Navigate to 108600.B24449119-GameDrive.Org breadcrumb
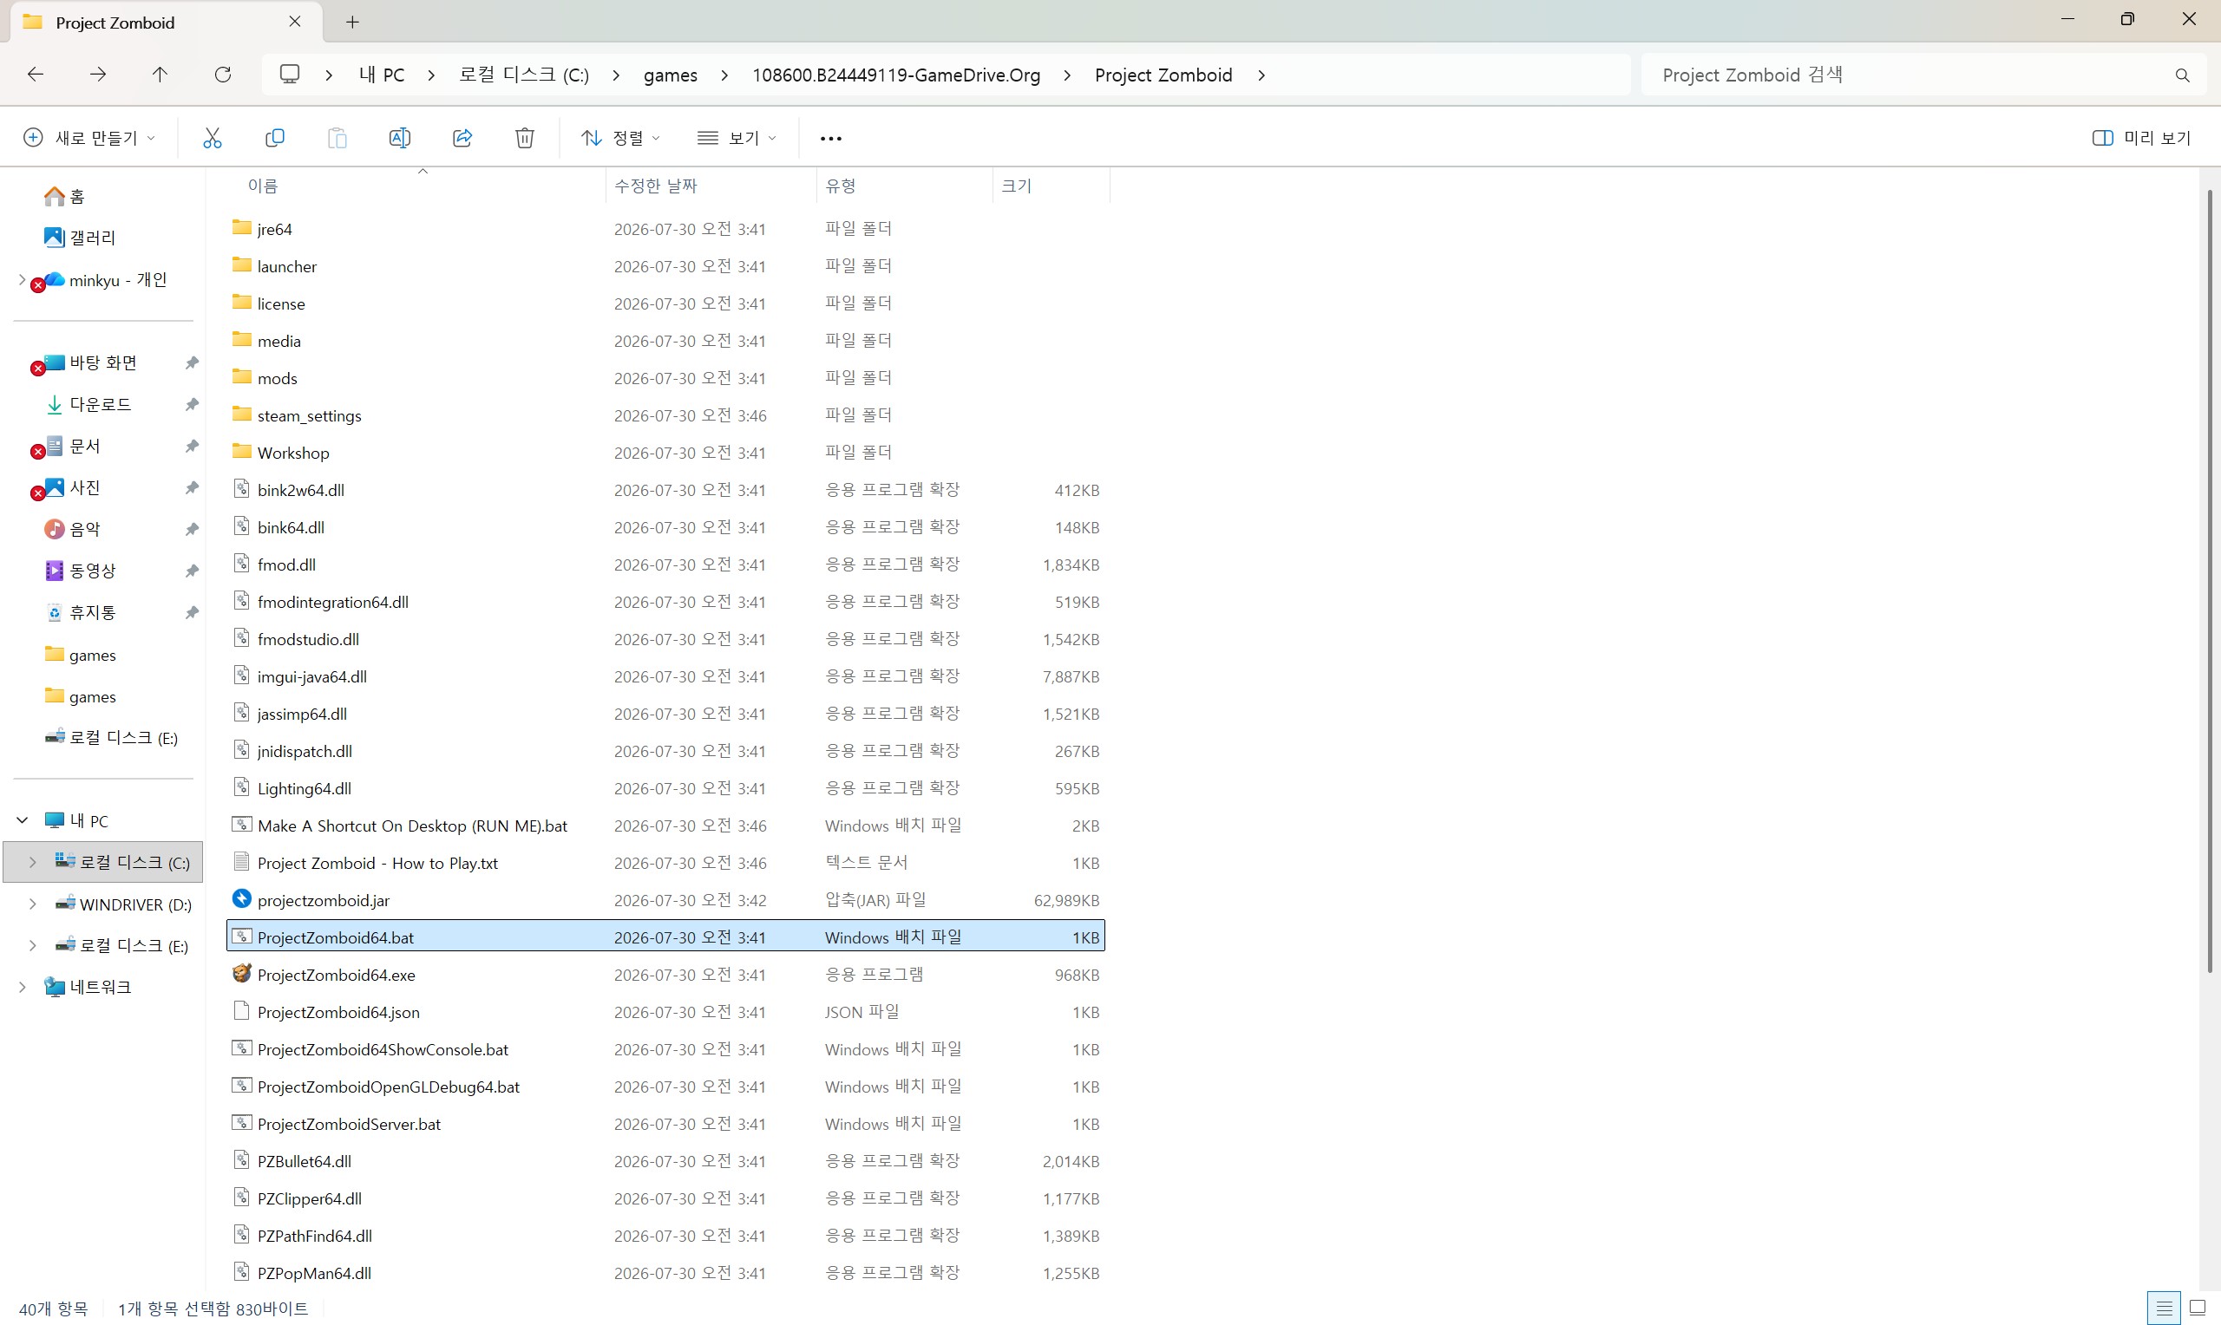 [x=895, y=75]
